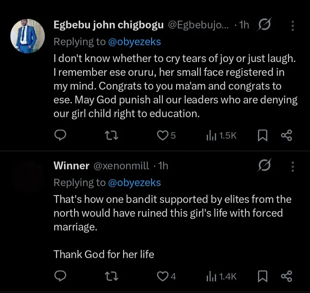Open Winner's profile by display name
Viewport: 310px width, 293px height.
click(x=71, y=165)
